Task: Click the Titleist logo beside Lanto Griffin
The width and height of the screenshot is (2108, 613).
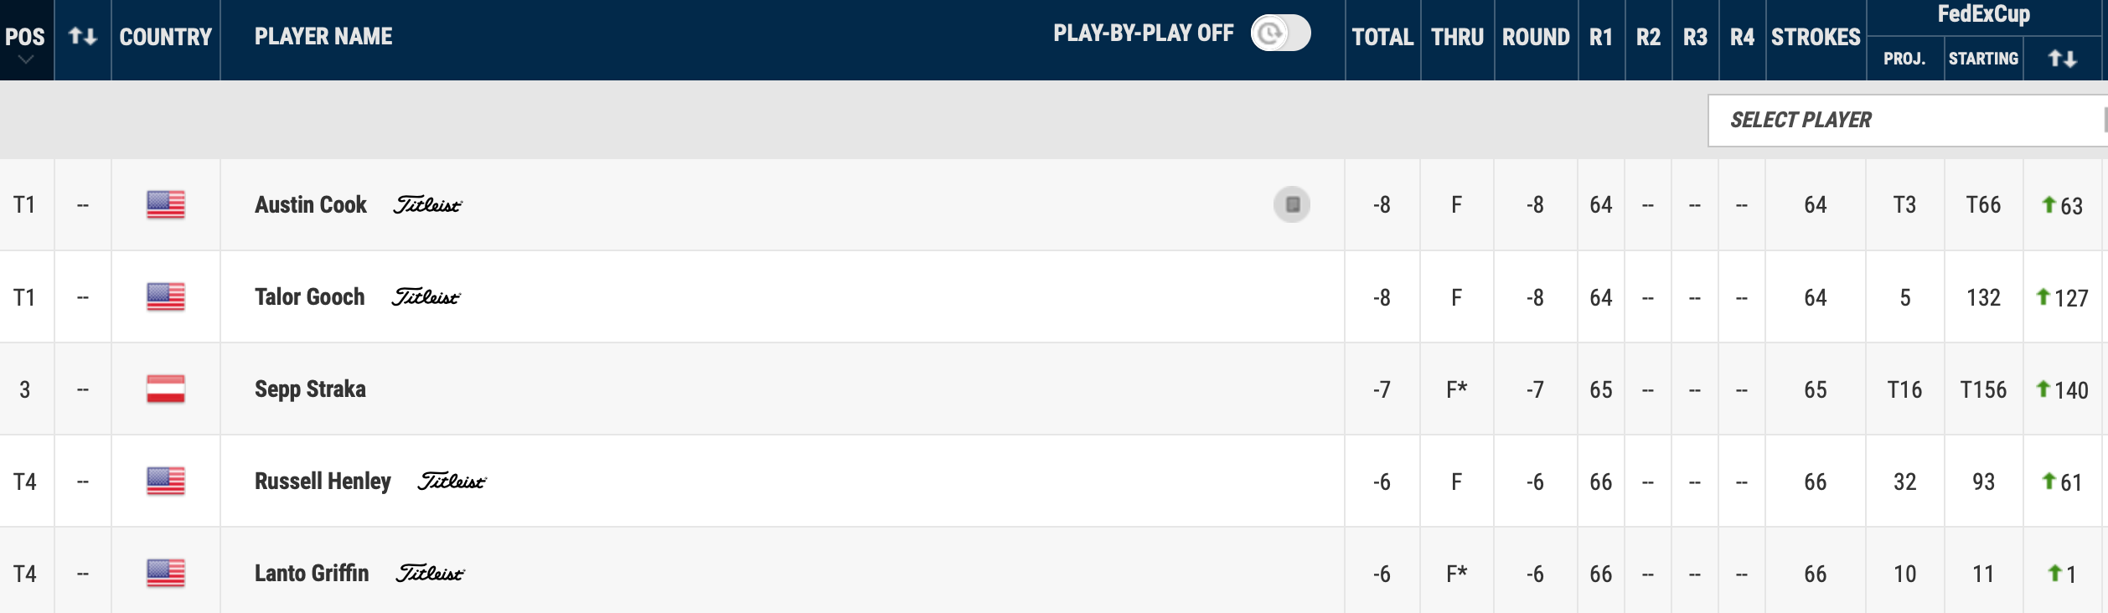Action: 430,573
